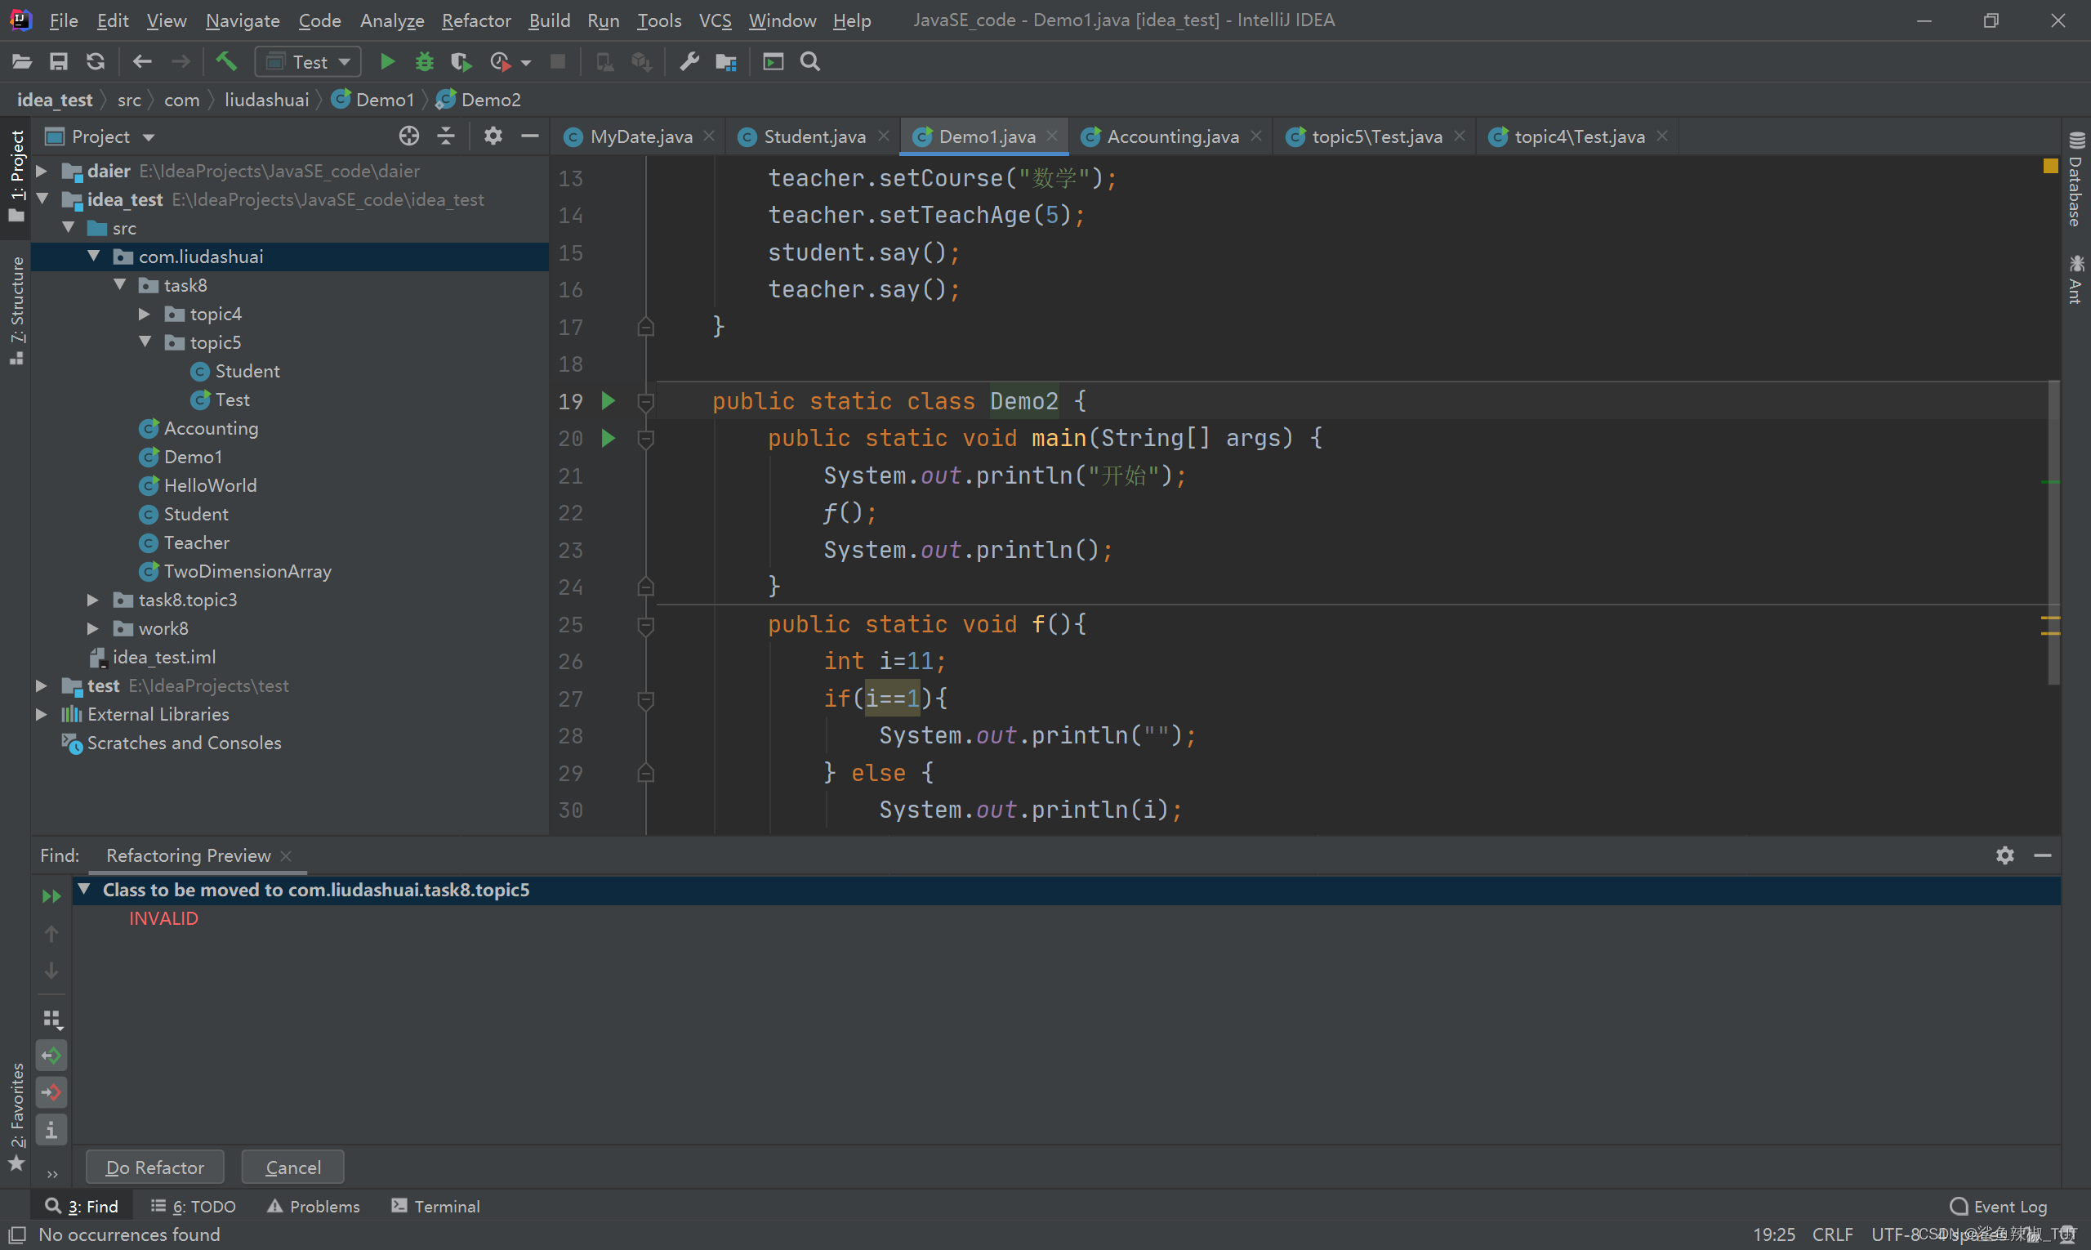The width and height of the screenshot is (2091, 1250).
Task: Click the Search Everywhere magnifier icon
Action: (810, 61)
